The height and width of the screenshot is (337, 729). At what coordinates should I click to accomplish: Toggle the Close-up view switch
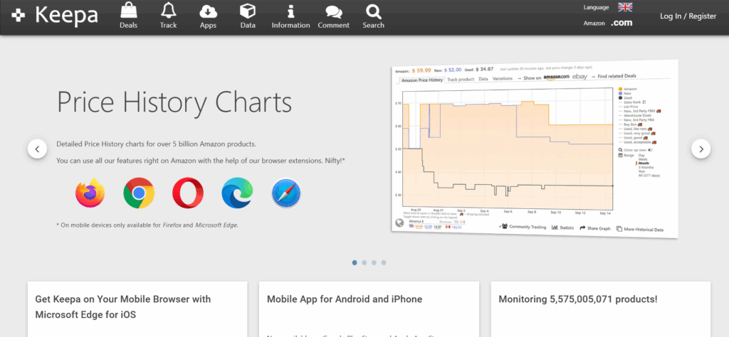pyautogui.click(x=650, y=150)
